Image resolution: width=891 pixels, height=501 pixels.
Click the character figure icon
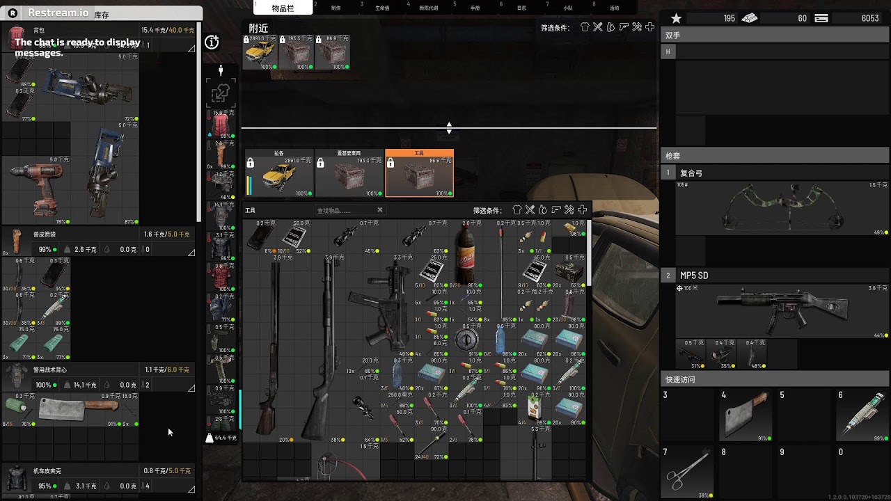[x=221, y=70]
